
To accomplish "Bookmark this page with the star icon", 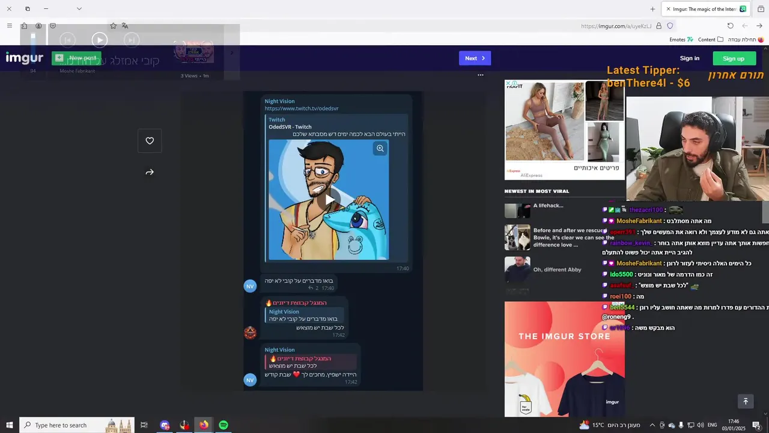I will pos(113,26).
